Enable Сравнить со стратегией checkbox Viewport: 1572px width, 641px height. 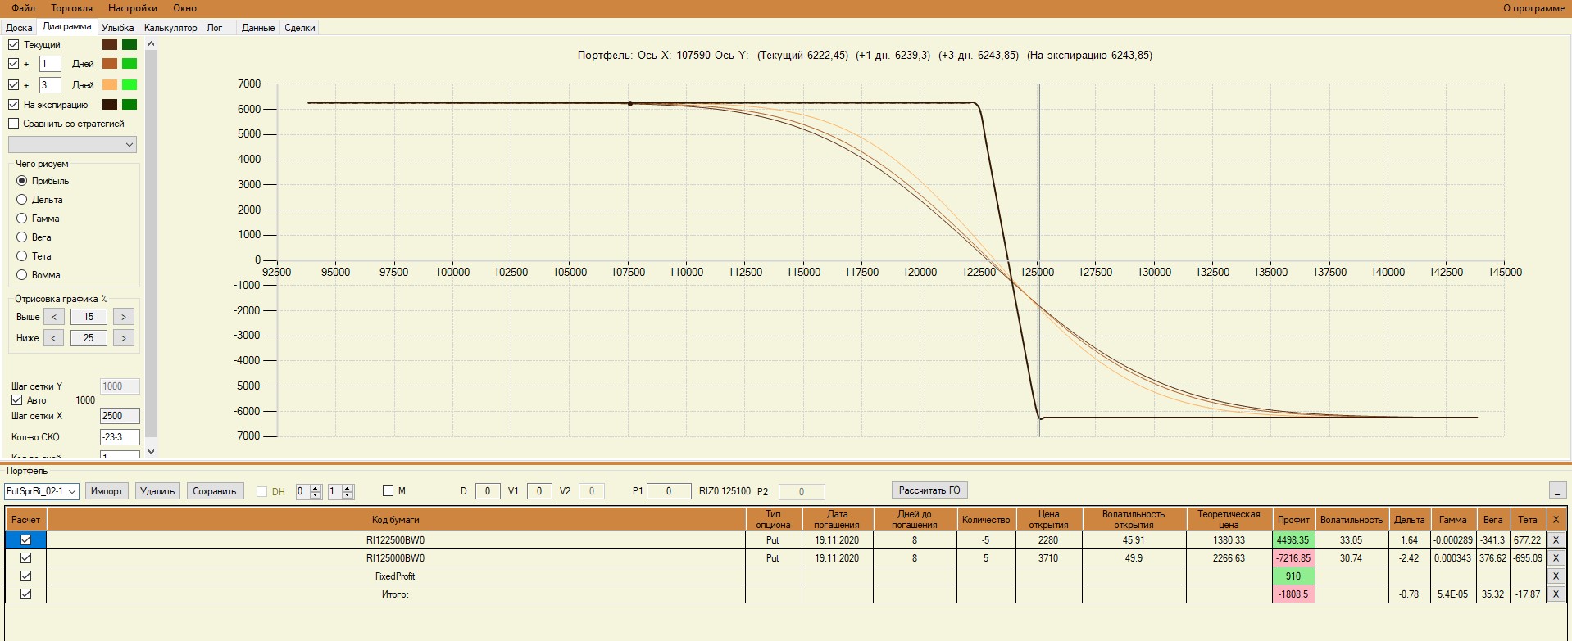(x=14, y=124)
